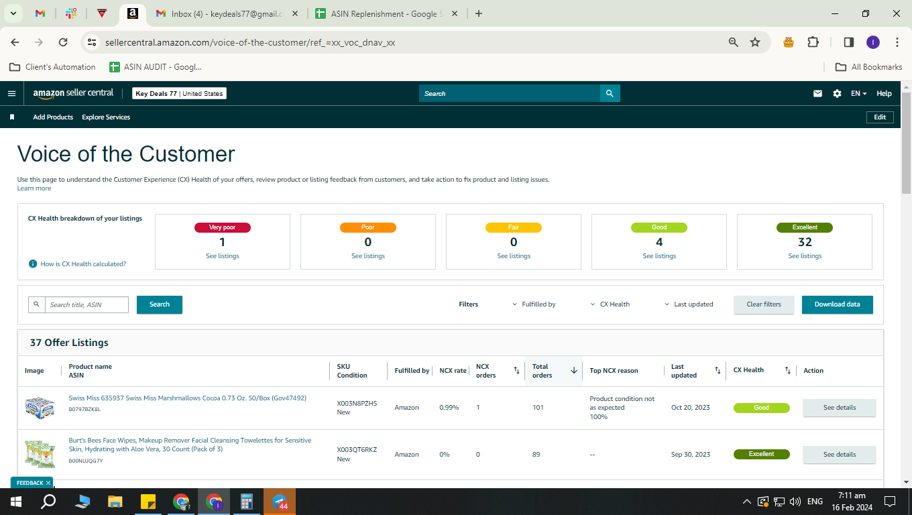Screen dimensions: 912x515
Task: Open Chrome's three-dot menu
Action: point(897,42)
